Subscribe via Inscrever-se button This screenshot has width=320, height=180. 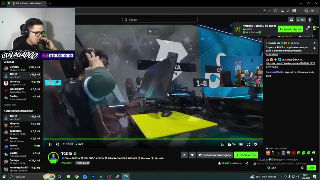246,155
